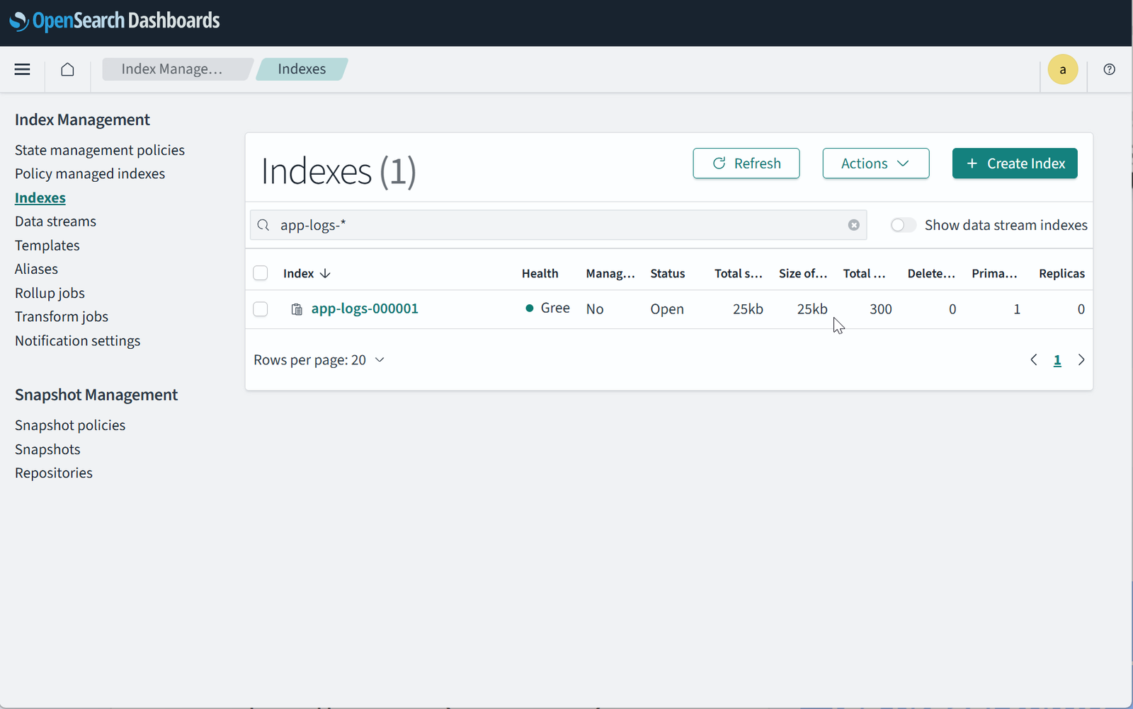Open the app-logs-000001 index link

[365, 309]
